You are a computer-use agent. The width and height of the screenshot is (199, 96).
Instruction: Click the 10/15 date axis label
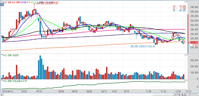click(126, 91)
